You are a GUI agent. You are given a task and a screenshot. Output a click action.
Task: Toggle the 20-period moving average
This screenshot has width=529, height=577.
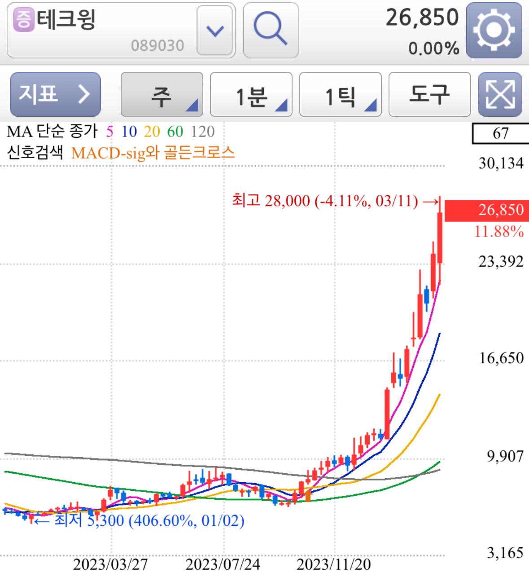coord(151,132)
